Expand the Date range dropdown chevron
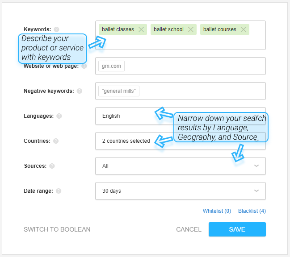 pyautogui.click(x=256, y=191)
